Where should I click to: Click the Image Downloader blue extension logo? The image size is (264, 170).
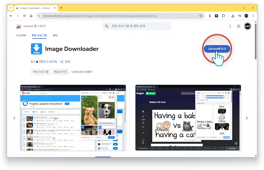point(36,49)
